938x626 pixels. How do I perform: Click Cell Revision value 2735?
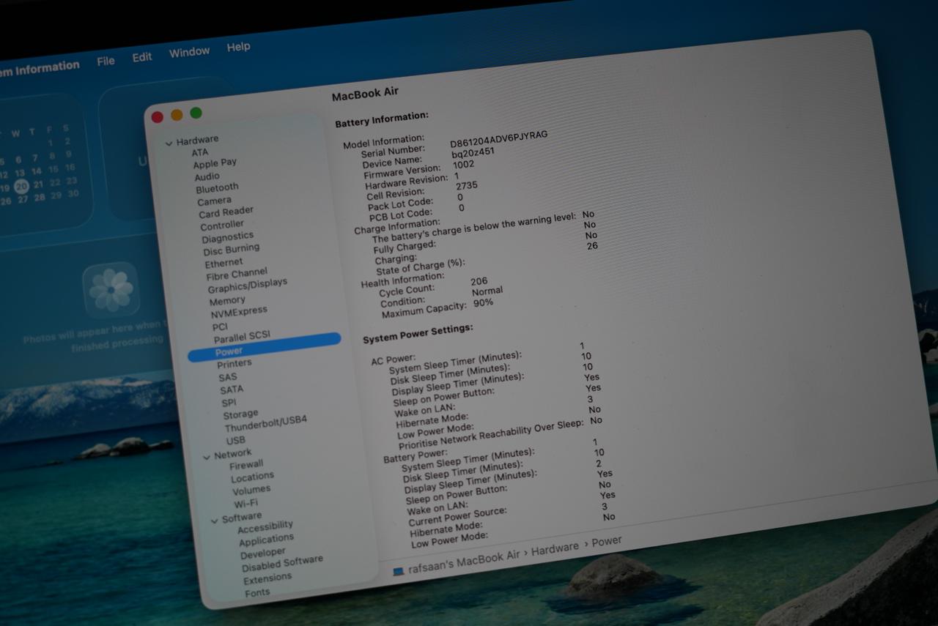[466, 186]
